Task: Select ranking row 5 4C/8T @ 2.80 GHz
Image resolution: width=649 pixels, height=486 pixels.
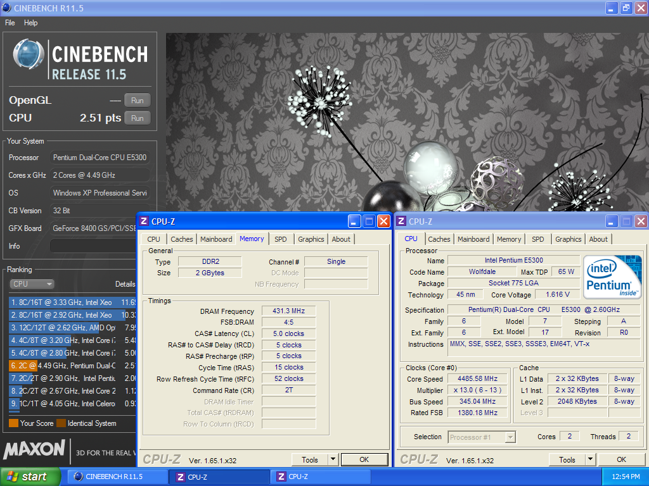Action: (72, 353)
